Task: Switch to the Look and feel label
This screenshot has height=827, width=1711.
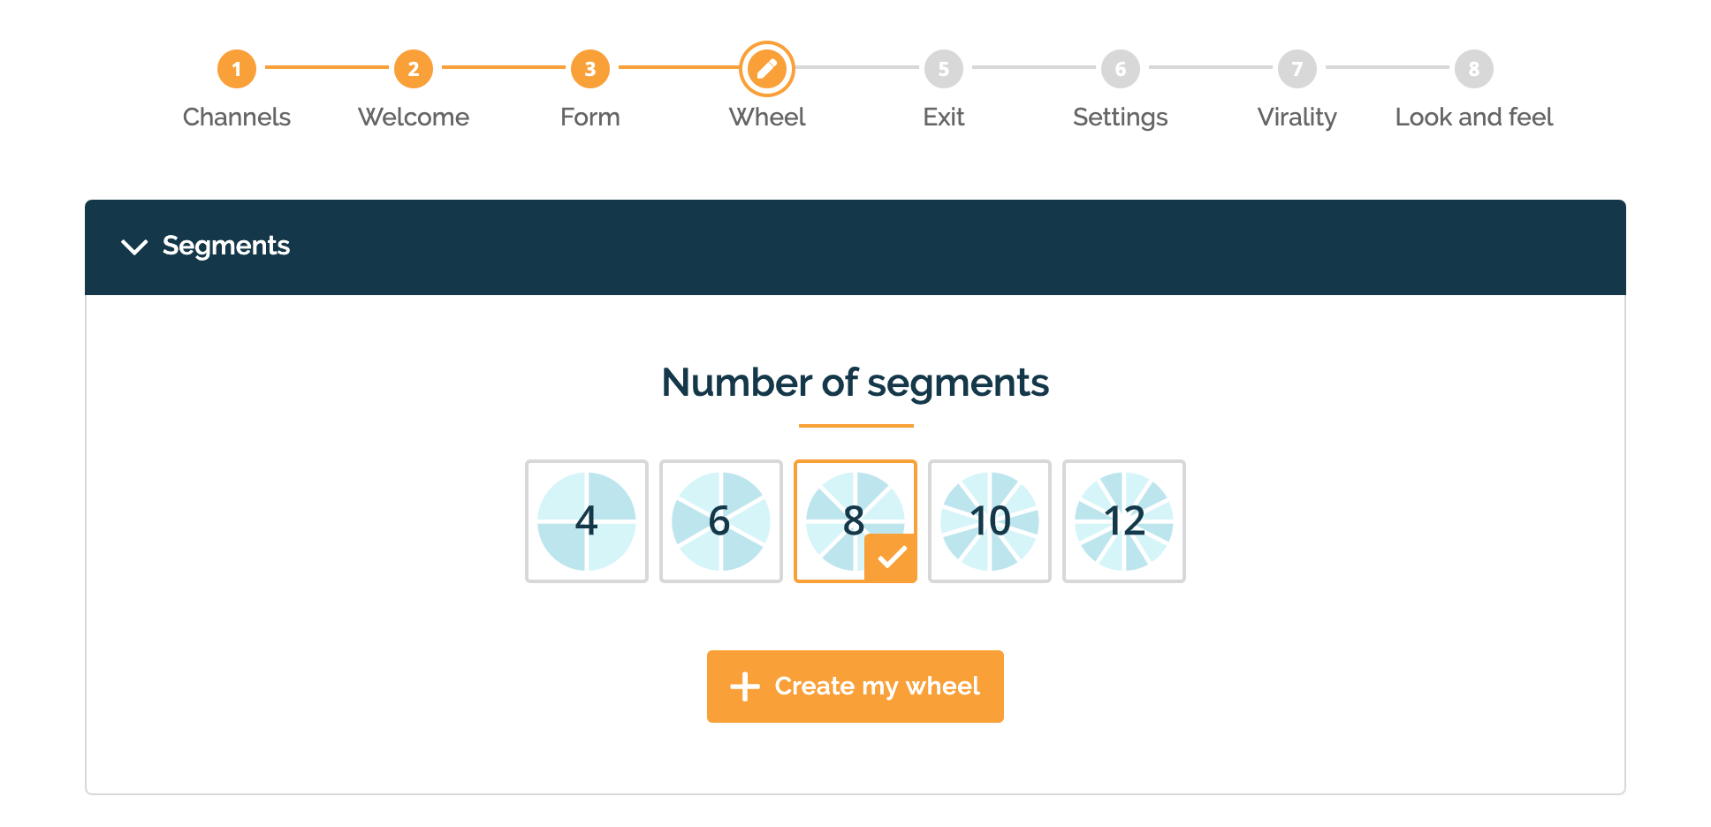Action: pyautogui.click(x=1474, y=117)
